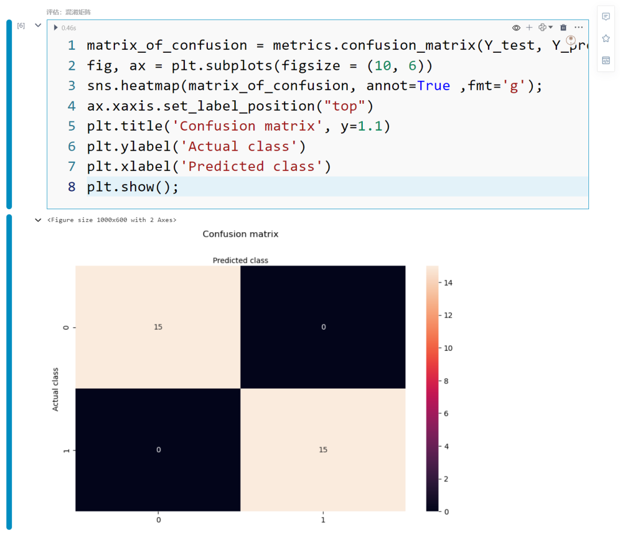
Task: Click code line 3 with sns.heatmap
Action: coord(315,85)
